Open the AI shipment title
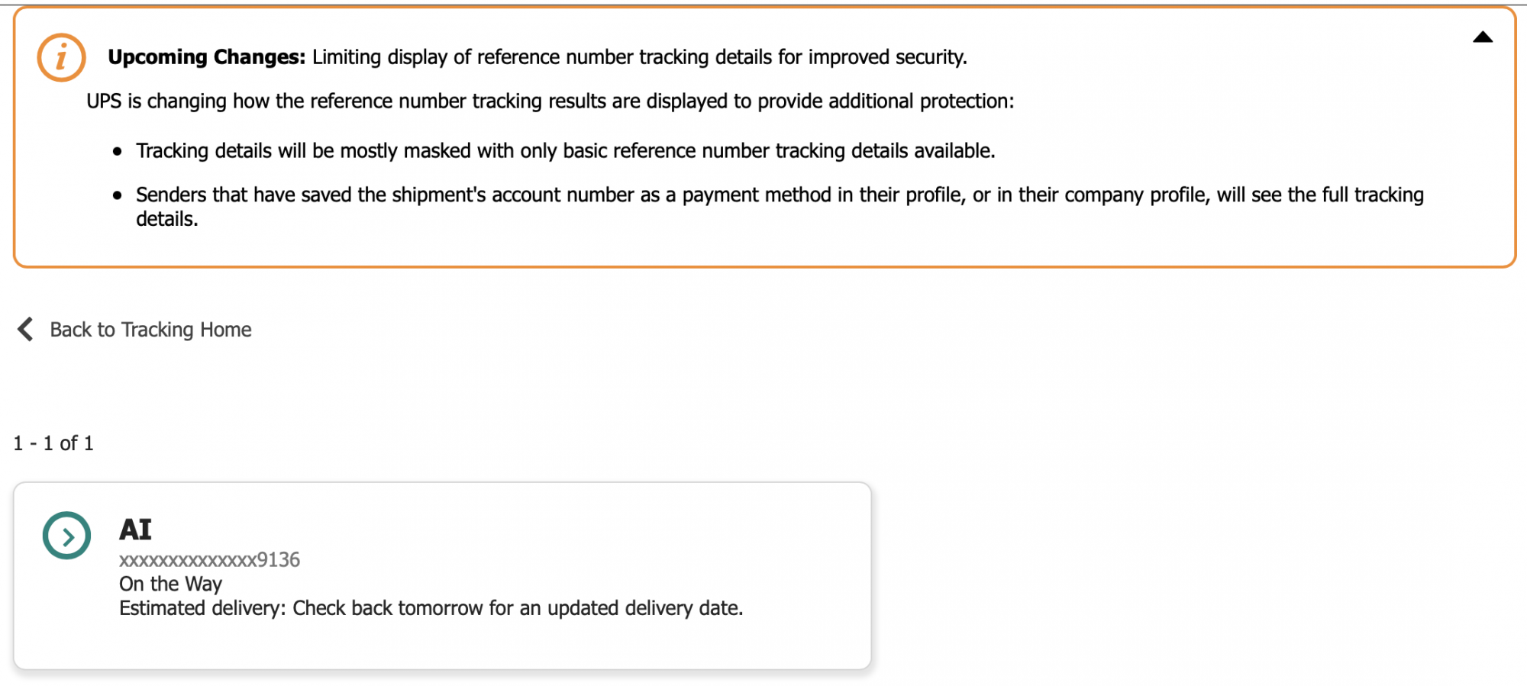This screenshot has height=686, width=1527. 136,530
